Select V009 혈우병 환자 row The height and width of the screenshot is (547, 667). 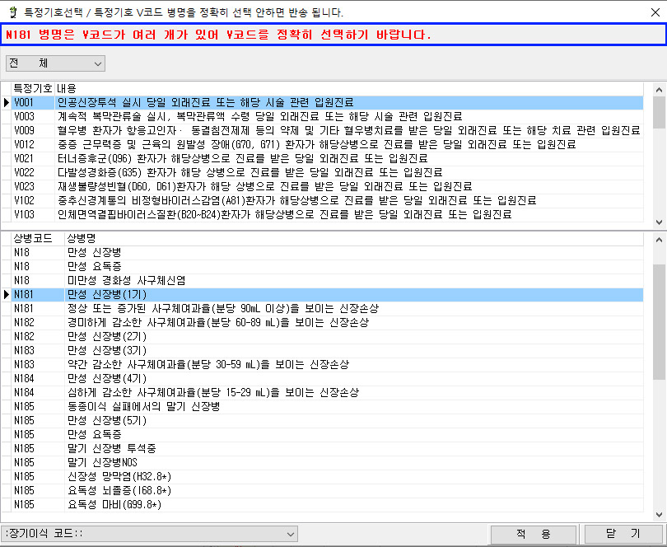pos(206,130)
